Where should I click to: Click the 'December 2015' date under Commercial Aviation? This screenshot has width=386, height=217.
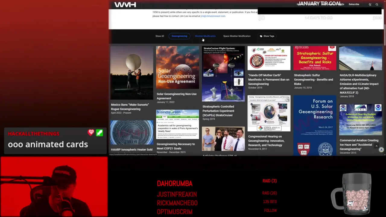point(348,153)
